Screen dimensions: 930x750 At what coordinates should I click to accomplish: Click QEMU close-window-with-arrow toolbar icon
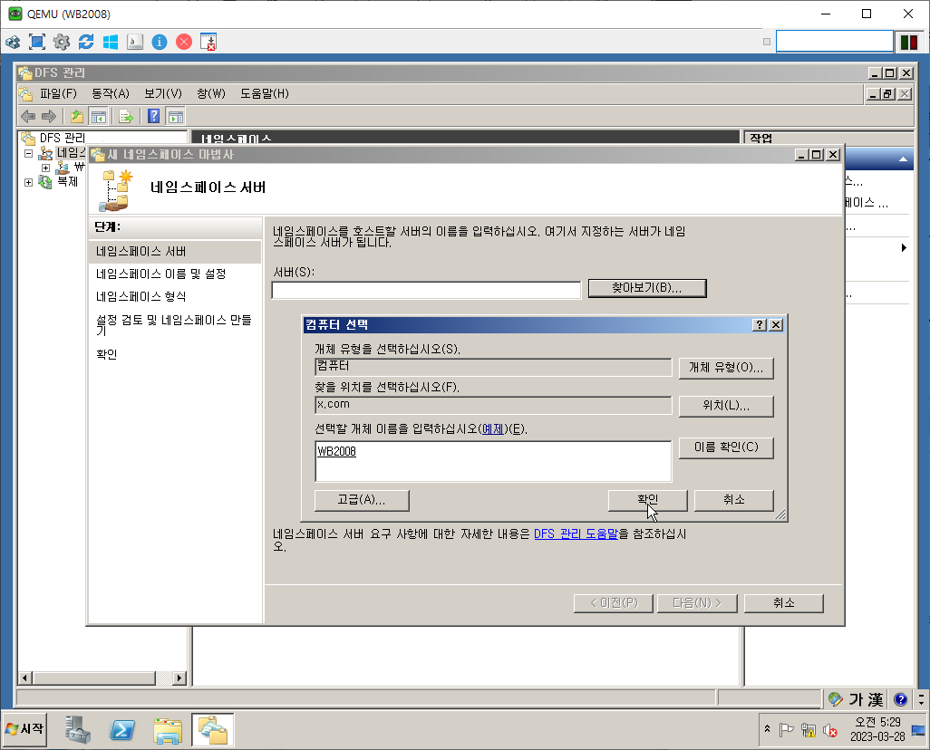click(x=208, y=42)
